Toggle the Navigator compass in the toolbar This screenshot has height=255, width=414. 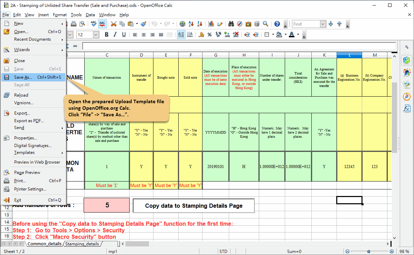tap(239, 24)
